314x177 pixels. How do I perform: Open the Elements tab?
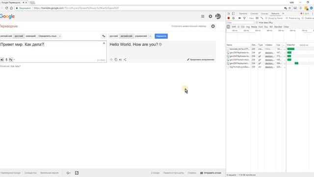pos(243,13)
